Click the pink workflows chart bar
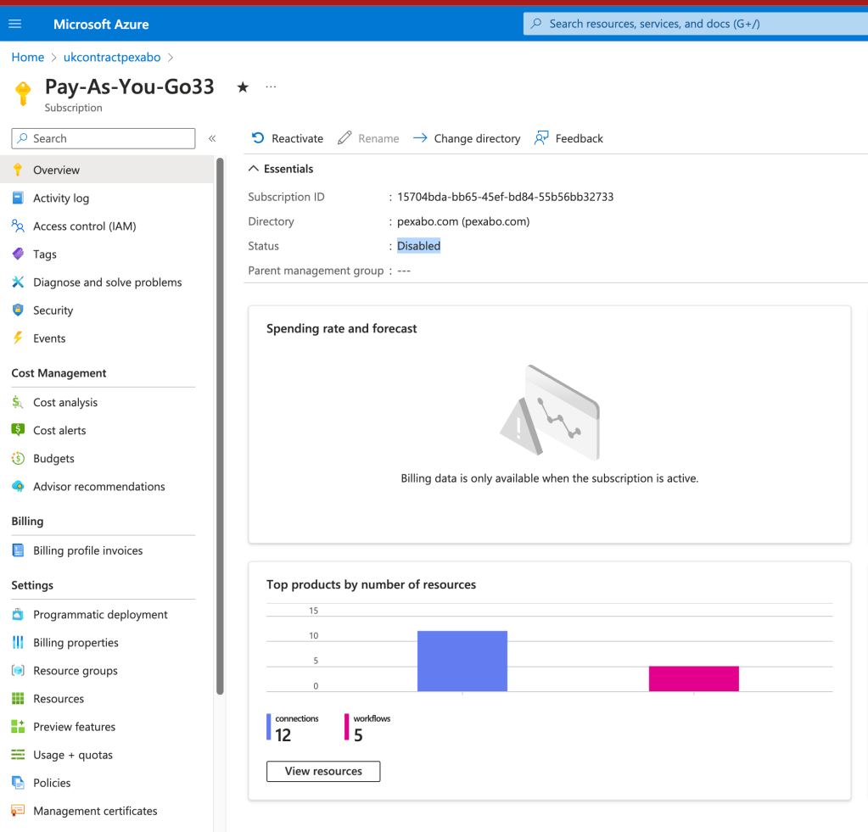868x832 pixels. point(693,678)
